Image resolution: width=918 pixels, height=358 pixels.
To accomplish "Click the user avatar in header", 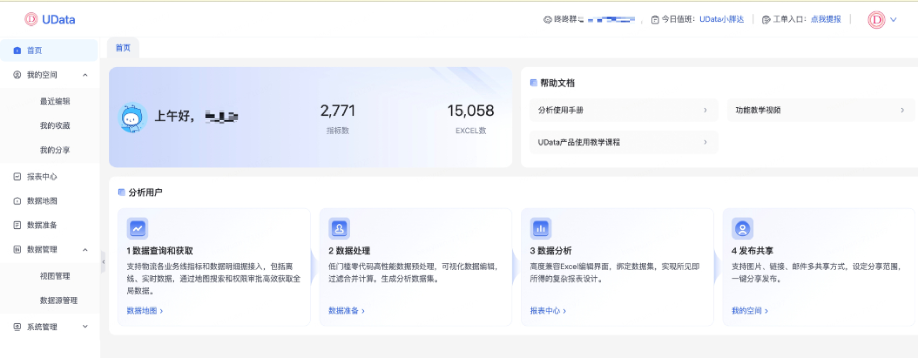I will click(x=876, y=20).
